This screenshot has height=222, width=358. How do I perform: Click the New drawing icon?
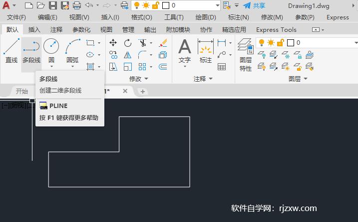[29, 5]
